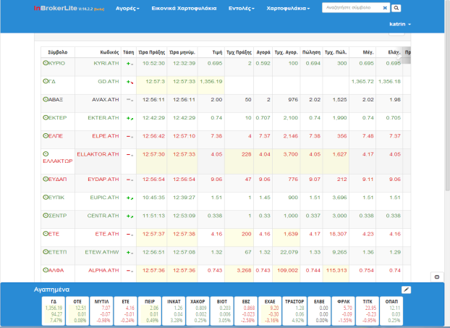Image resolution: width=450 pixels, height=328 pixels.
Task: Open the katrin user account menu
Action: tap(400, 24)
